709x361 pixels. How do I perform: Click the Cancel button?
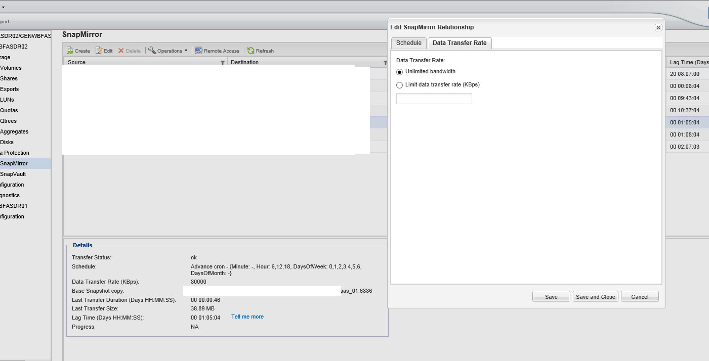point(640,297)
